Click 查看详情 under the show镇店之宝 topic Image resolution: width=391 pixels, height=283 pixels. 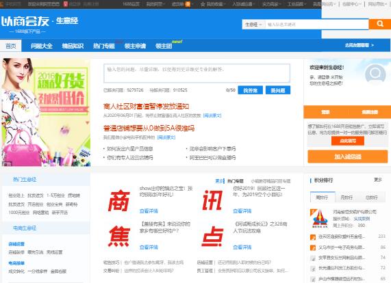pos(149,211)
